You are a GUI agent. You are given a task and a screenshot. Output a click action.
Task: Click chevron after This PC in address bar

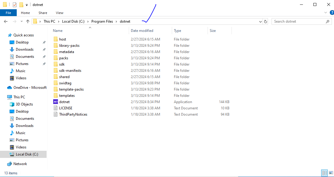[x=58, y=21]
